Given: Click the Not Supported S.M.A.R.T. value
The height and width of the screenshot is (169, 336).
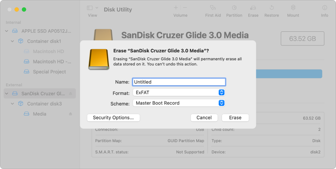Looking at the screenshot, I should [x=190, y=152].
